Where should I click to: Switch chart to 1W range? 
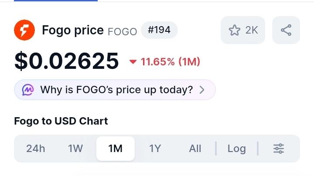(x=75, y=149)
